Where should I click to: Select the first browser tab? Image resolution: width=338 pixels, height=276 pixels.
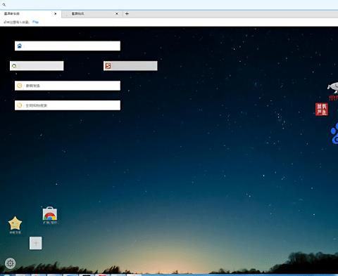[30, 13]
